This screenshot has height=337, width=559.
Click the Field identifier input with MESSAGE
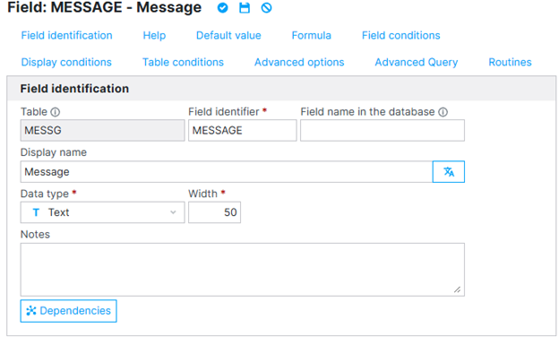pyautogui.click(x=243, y=130)
